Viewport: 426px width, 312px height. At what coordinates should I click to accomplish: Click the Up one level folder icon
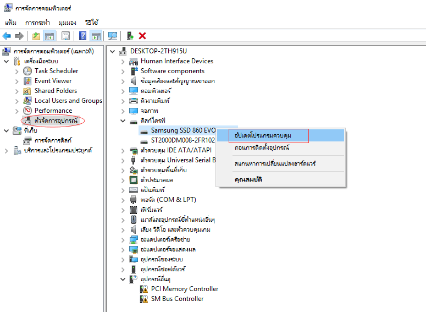pyautogui.click(x=36, y=36)
